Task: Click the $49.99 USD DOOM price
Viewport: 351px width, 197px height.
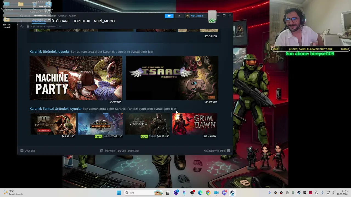Action: (68, 136)
